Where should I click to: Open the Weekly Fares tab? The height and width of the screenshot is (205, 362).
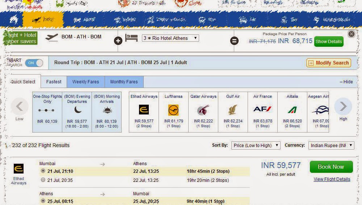click(86, 82)
